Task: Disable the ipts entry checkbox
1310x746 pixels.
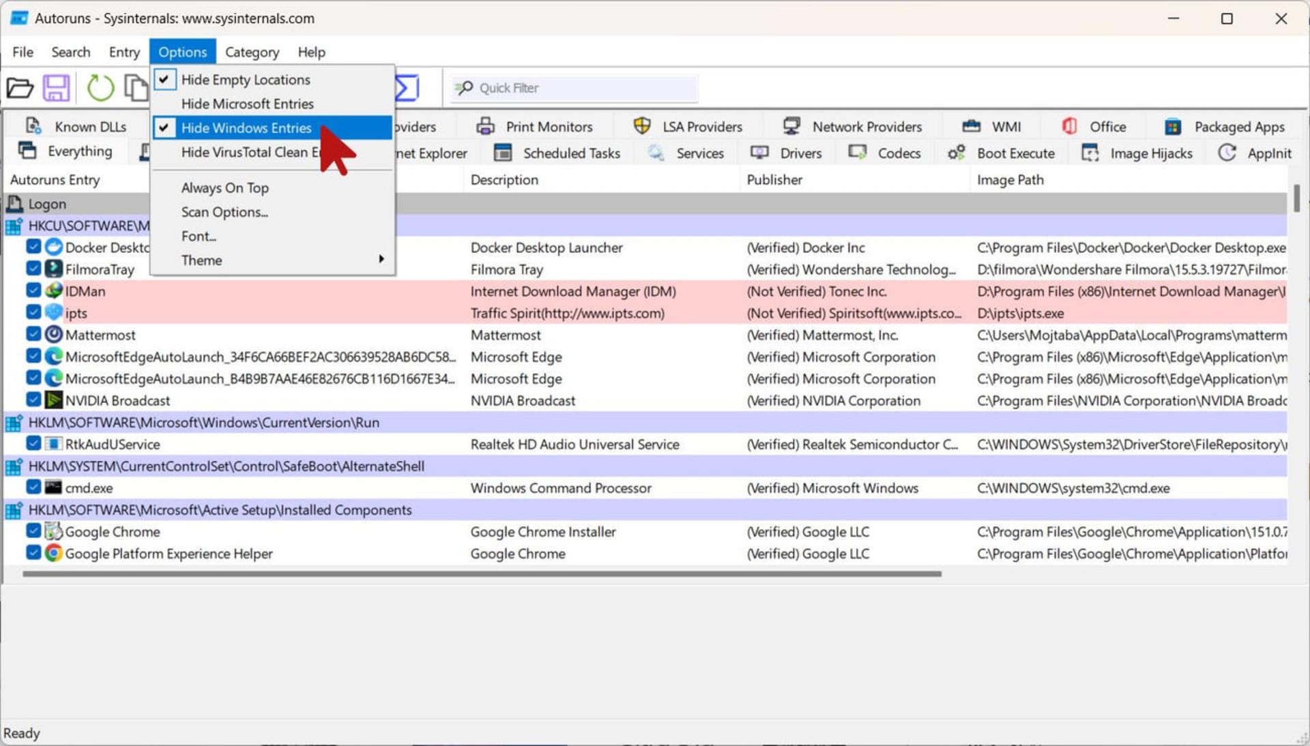Action: click(x=33, y=312)
